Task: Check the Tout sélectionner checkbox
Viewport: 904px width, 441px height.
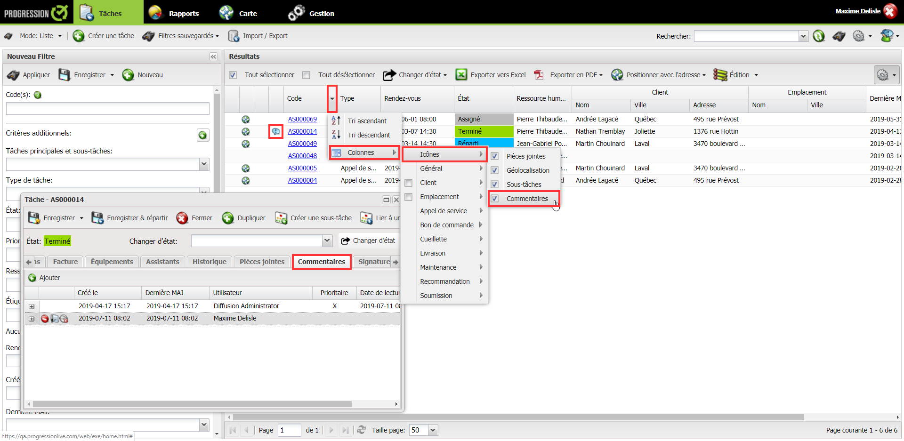Action: tap(233, 75)
